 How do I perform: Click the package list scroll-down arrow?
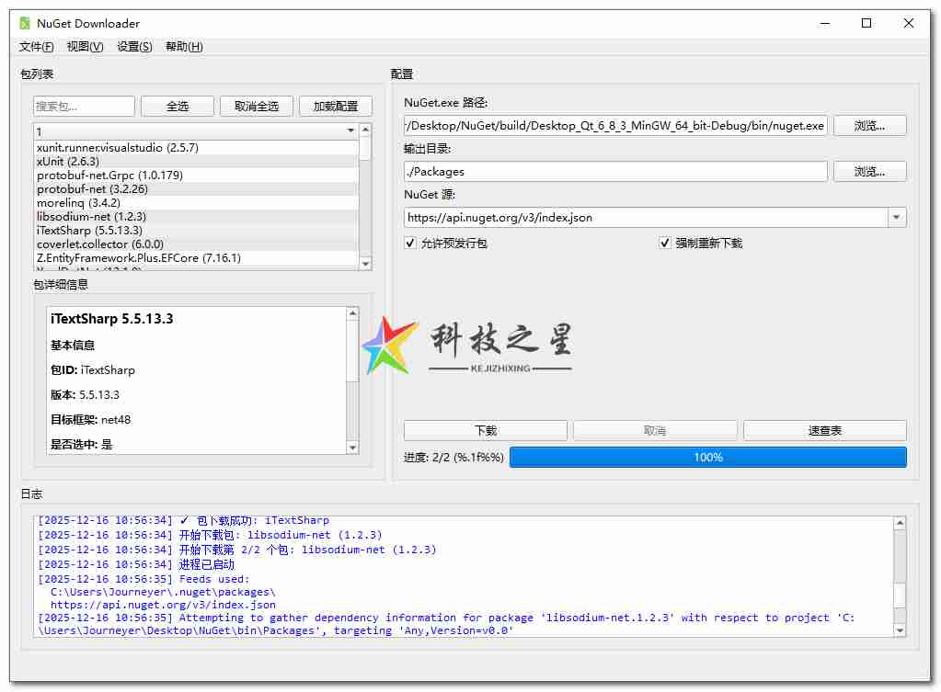[x=365, y=264]
